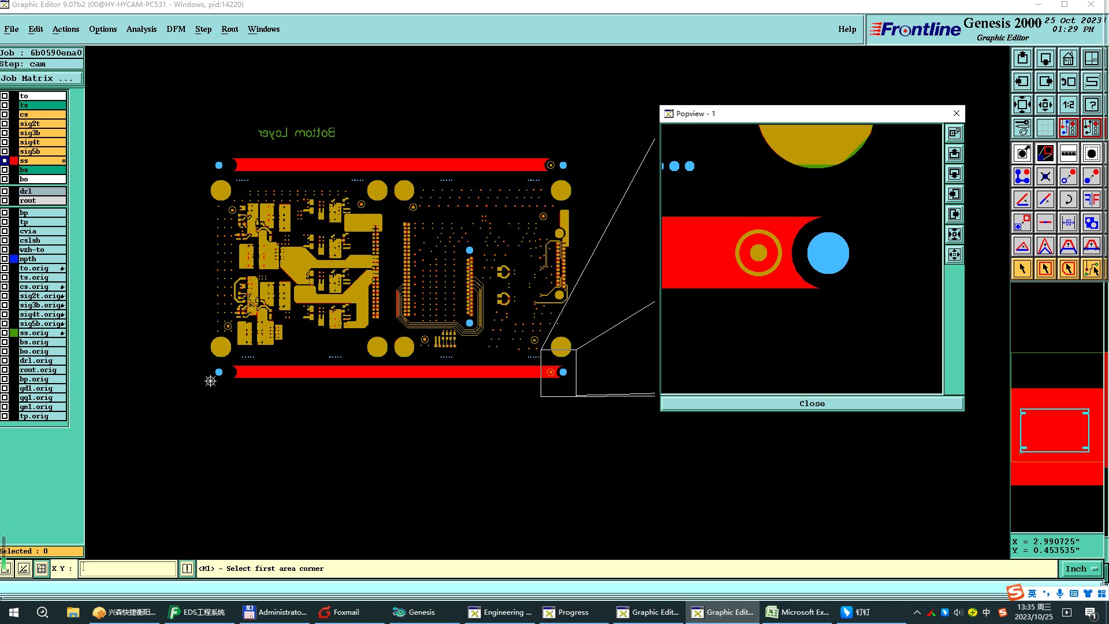Open the Analysis menu
Screen dimensions: 1109x624
(x=141, y=29)
